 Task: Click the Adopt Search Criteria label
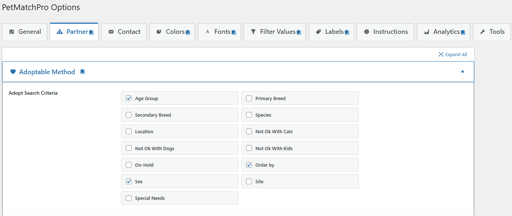(33, 93)
